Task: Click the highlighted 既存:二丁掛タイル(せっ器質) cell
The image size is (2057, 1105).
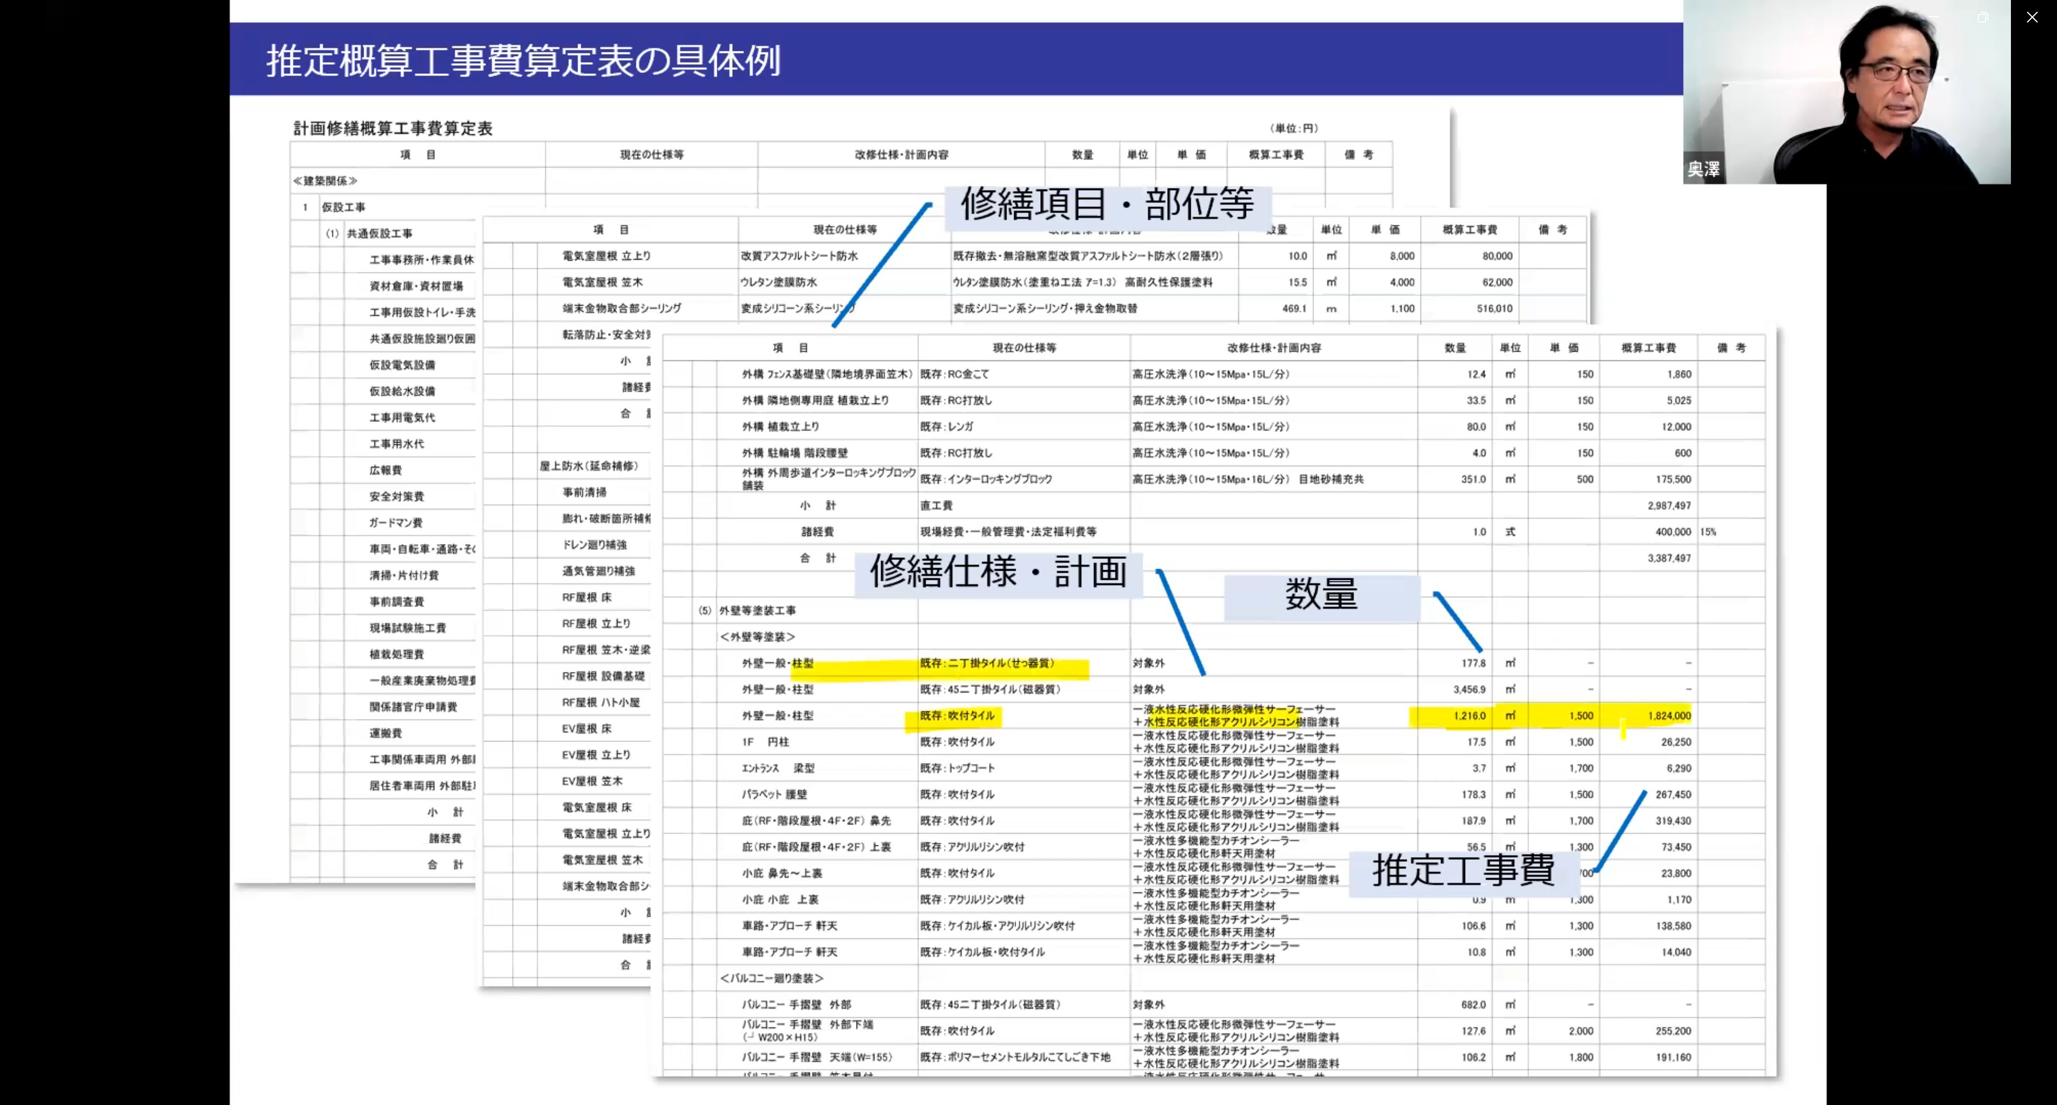Action: click(x=987, y=663)
